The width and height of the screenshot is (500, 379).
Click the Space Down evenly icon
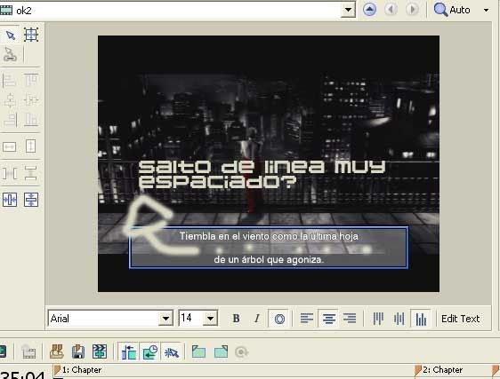[x=31, y=173]
